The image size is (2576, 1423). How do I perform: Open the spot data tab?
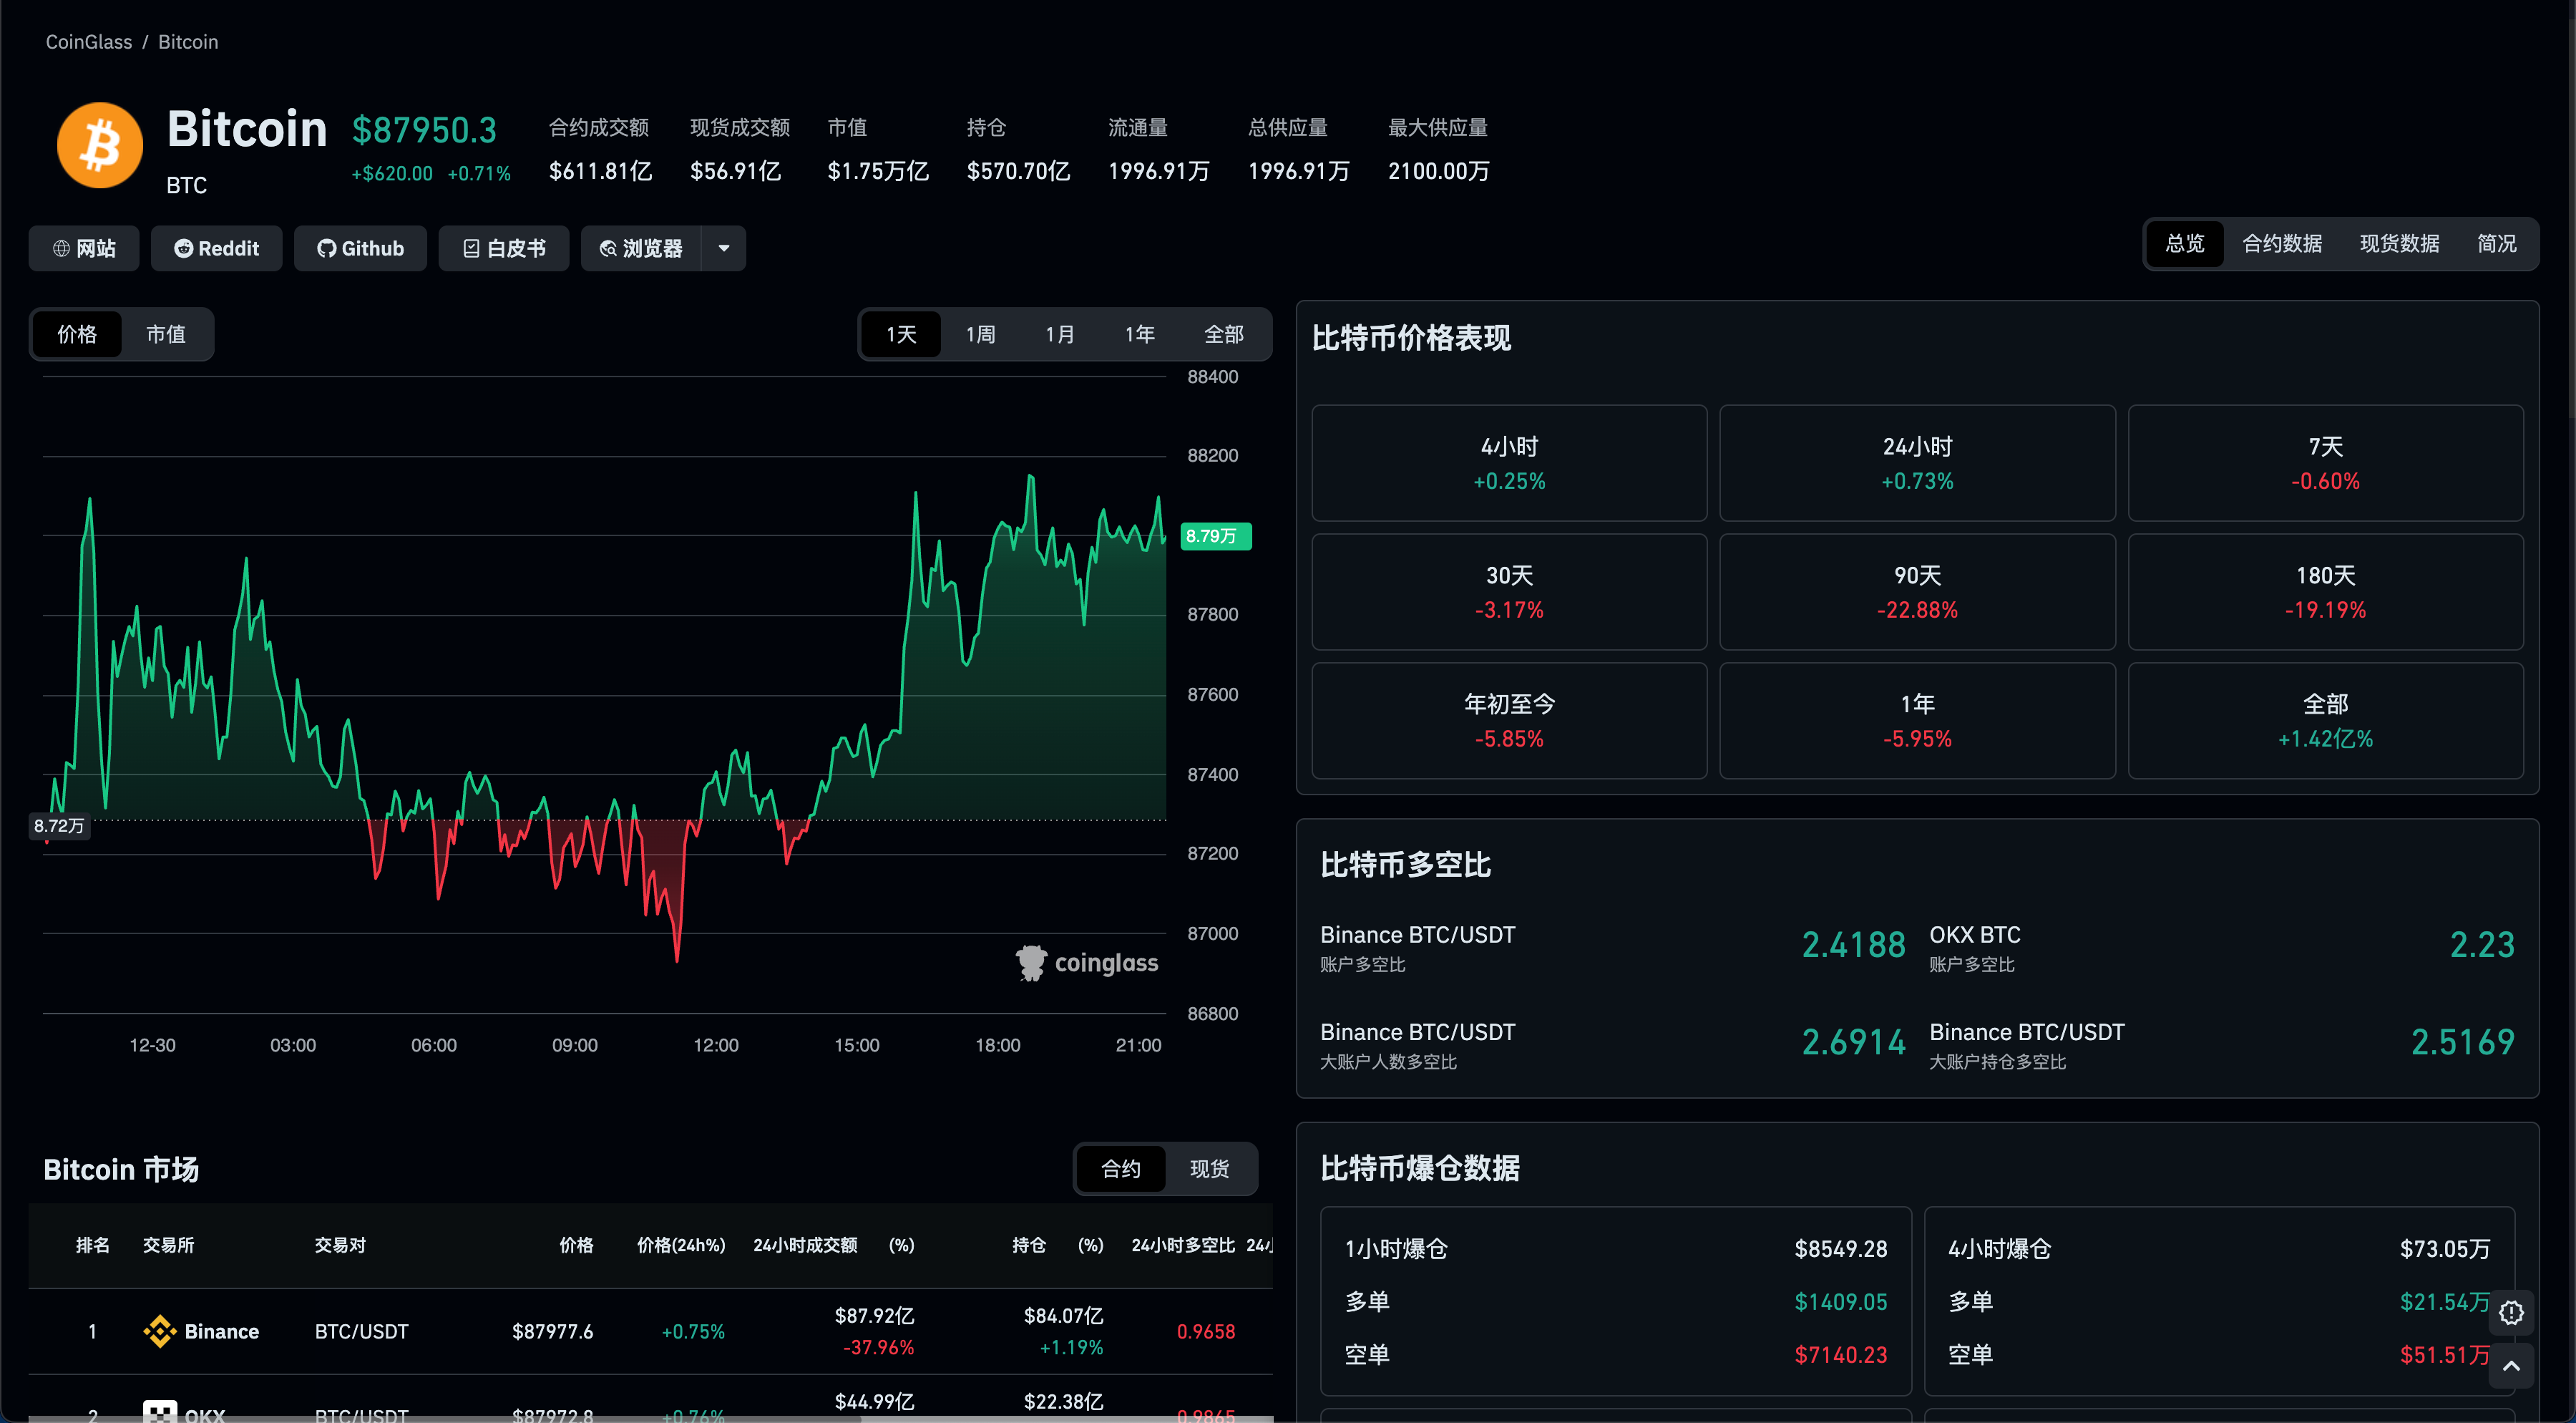coord(2399,244)
